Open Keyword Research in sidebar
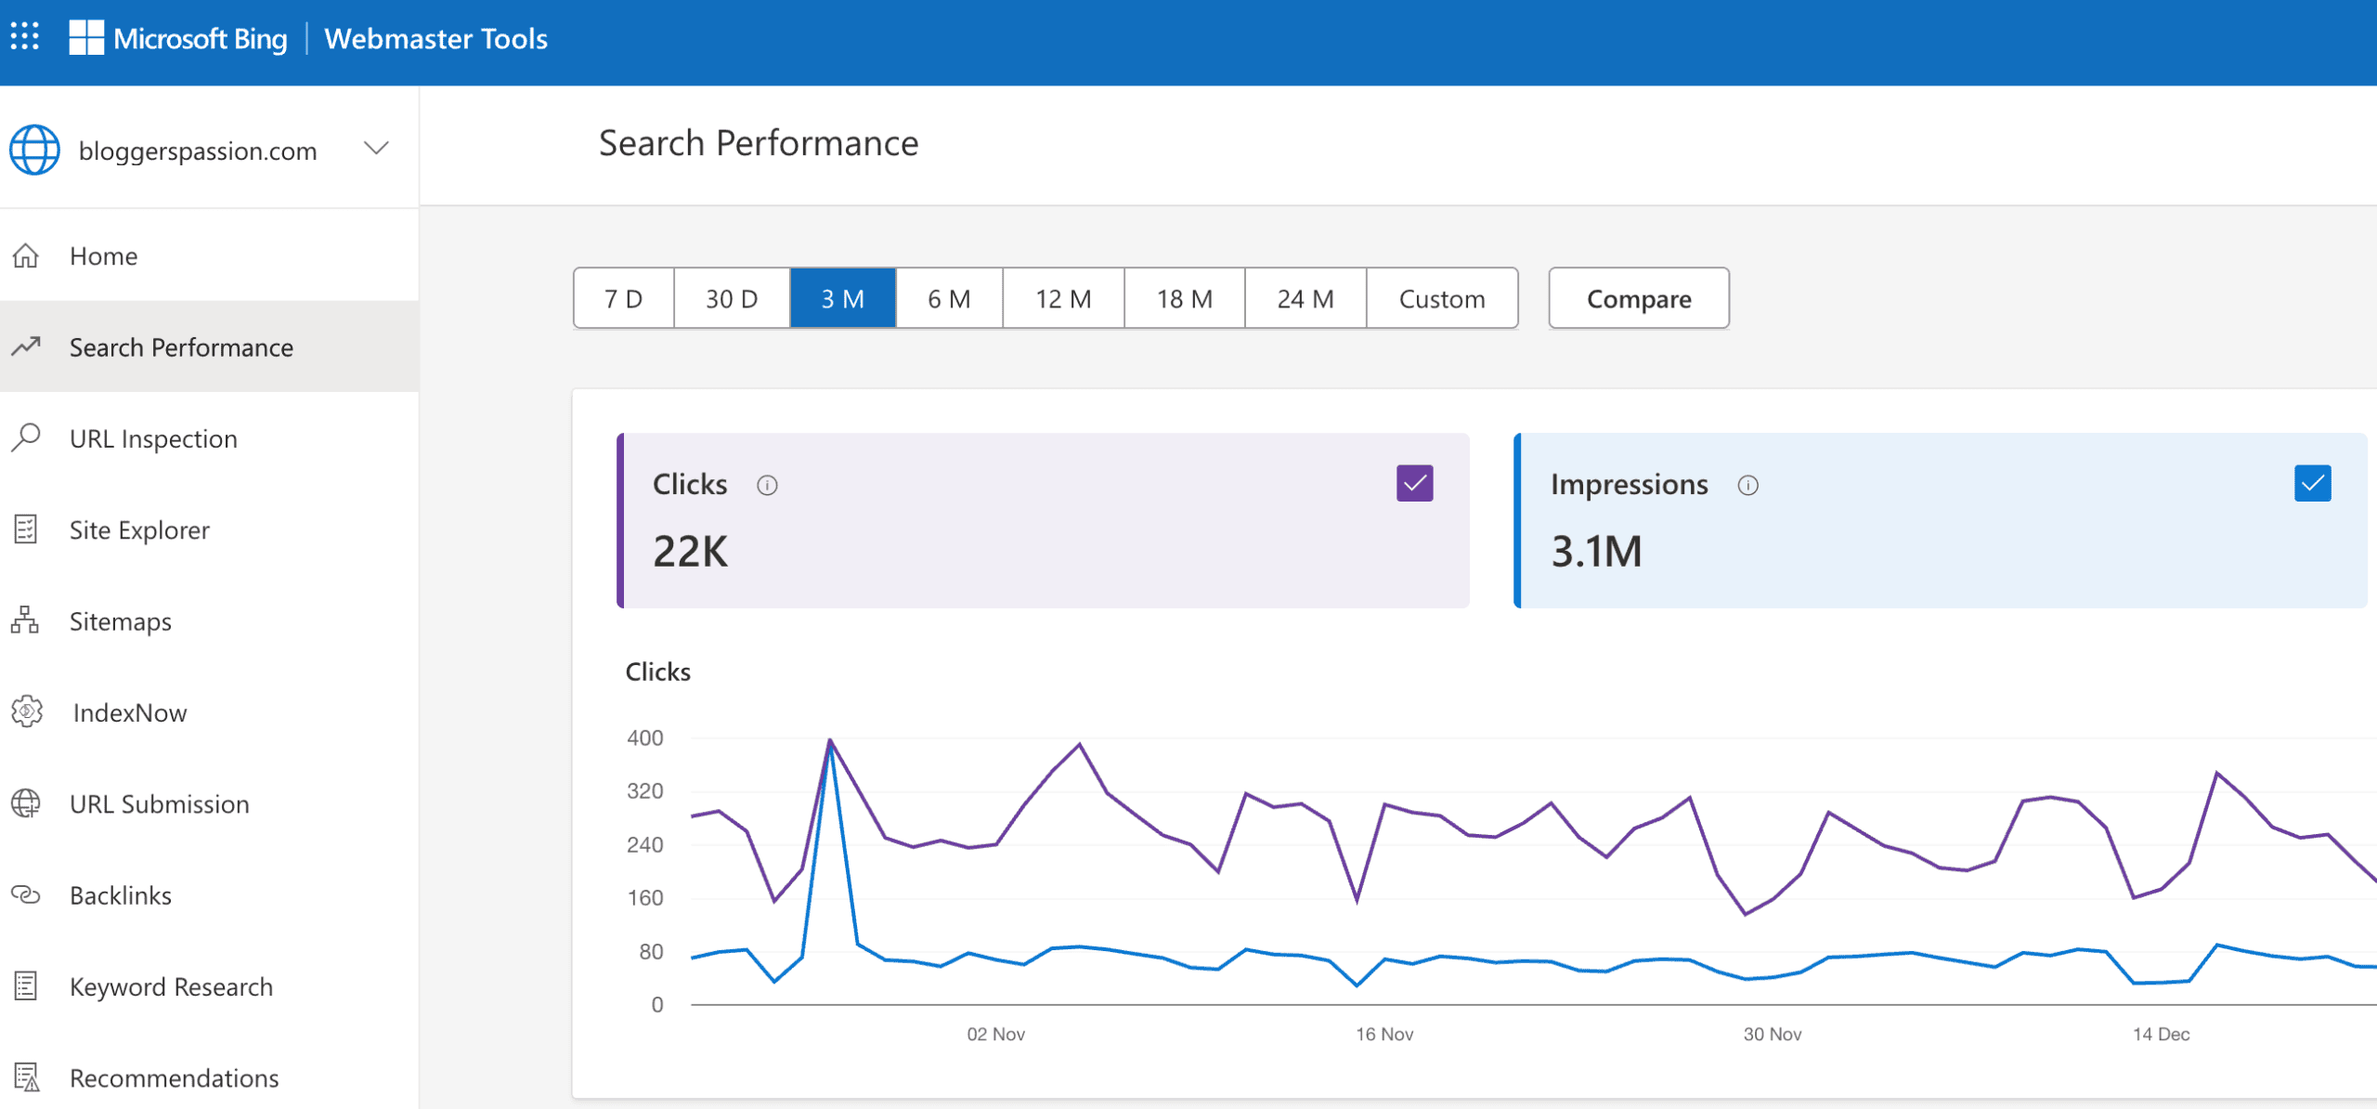The height and width of the screenshot is (1109, 2377). [171, 986]
